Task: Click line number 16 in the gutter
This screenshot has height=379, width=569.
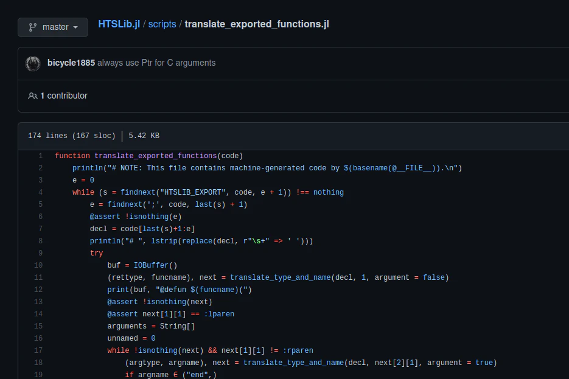Action: [x=38, y=338]
